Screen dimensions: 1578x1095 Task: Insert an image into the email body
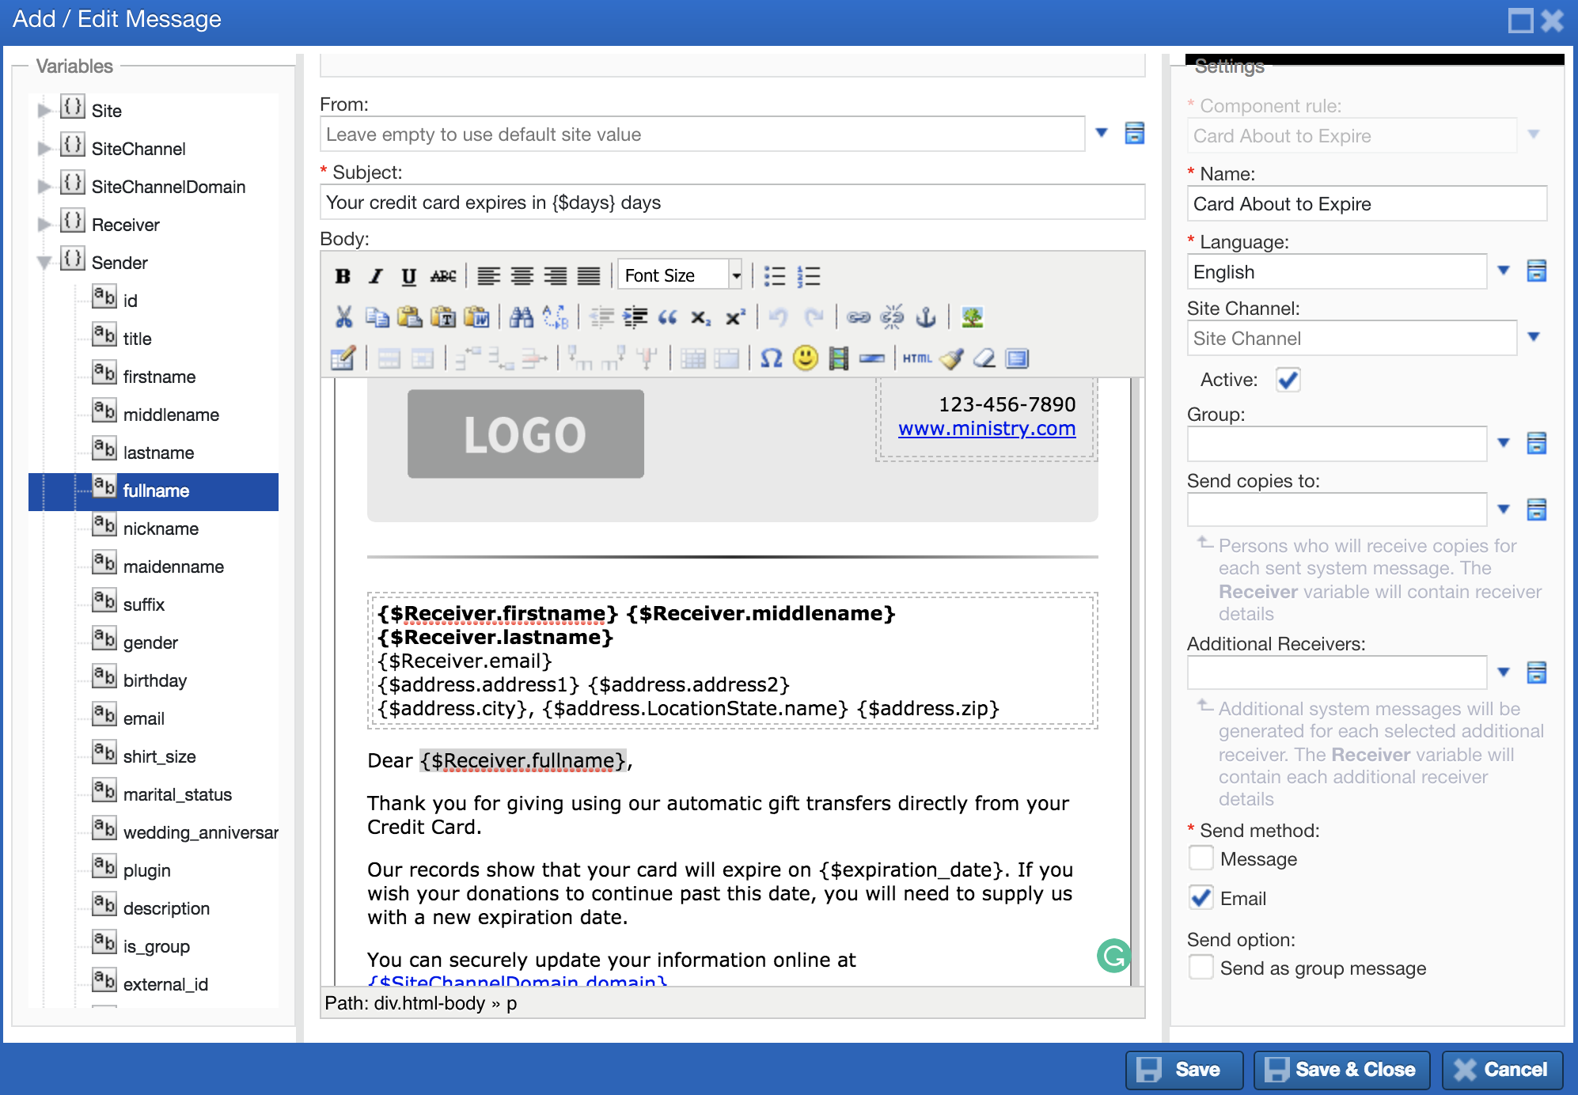tap(973, 317)
